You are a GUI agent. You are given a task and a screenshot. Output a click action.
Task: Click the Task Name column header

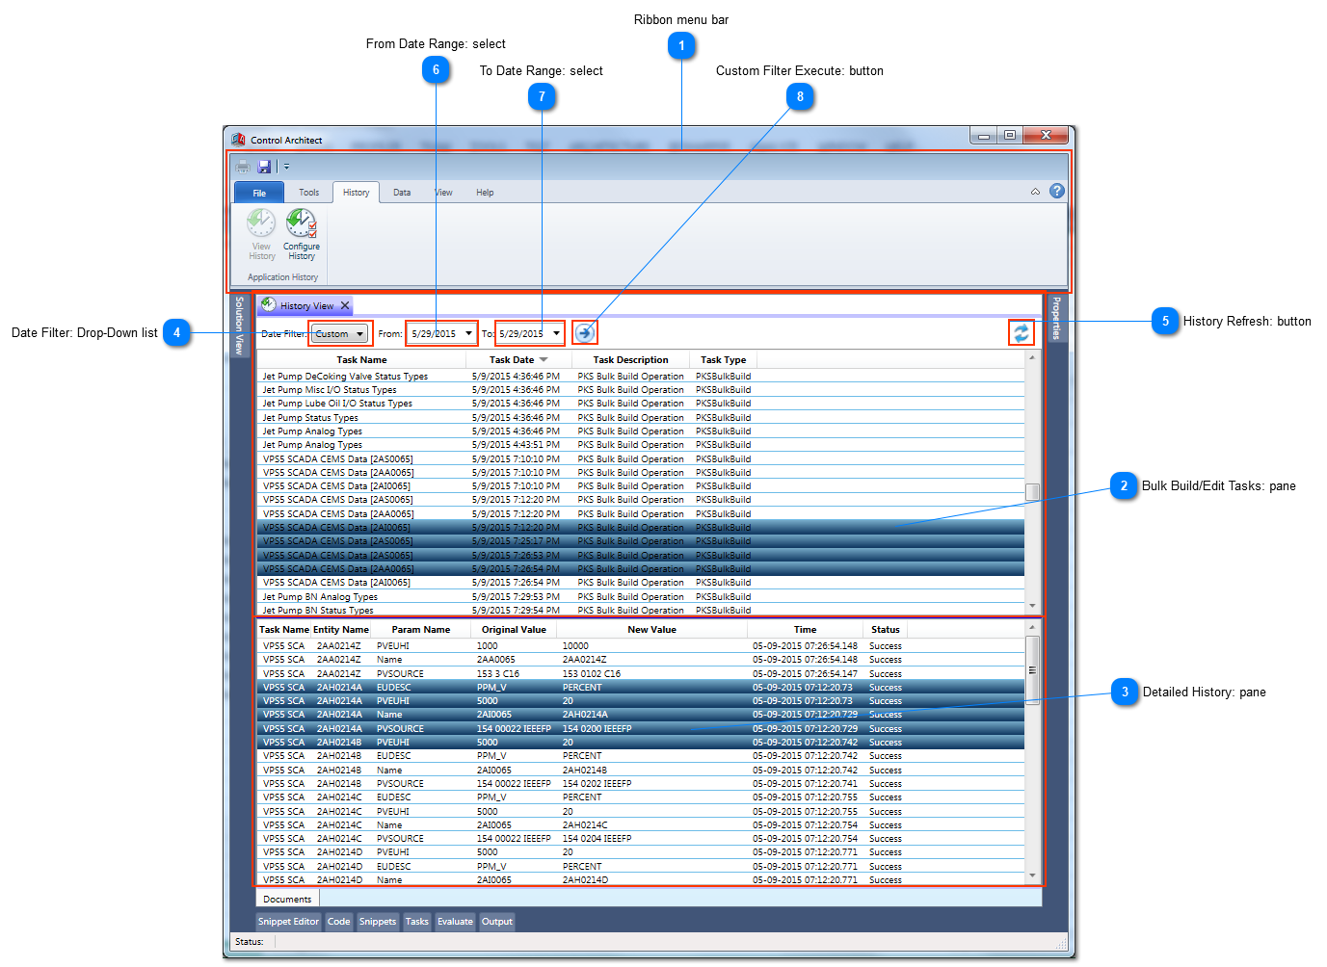[x=361, y=360]
